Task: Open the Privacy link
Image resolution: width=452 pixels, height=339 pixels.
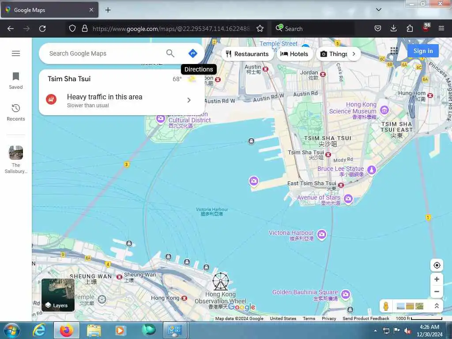Action: coord(329,319)
